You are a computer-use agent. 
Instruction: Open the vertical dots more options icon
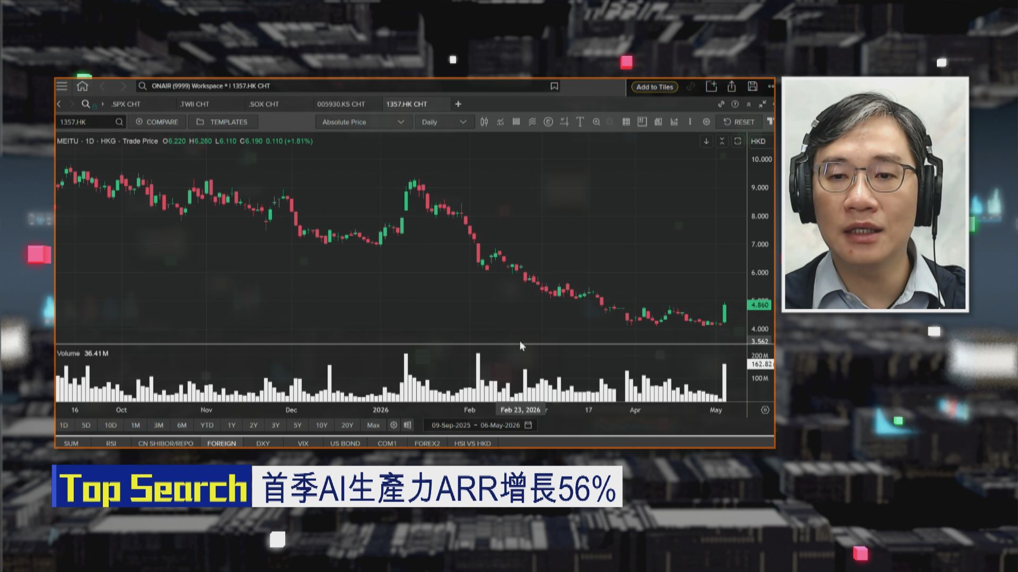pyautogui.click(x=690, y=122)
